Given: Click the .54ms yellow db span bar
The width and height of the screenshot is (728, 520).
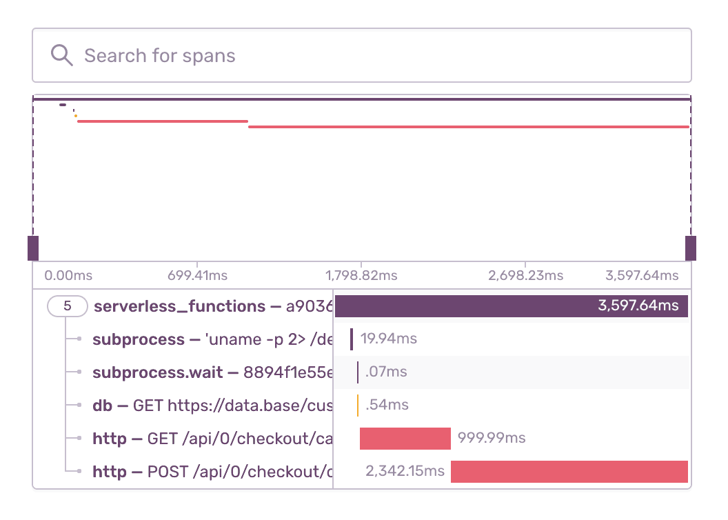Looking at the screenshot, I should click(x=358, y=406).
